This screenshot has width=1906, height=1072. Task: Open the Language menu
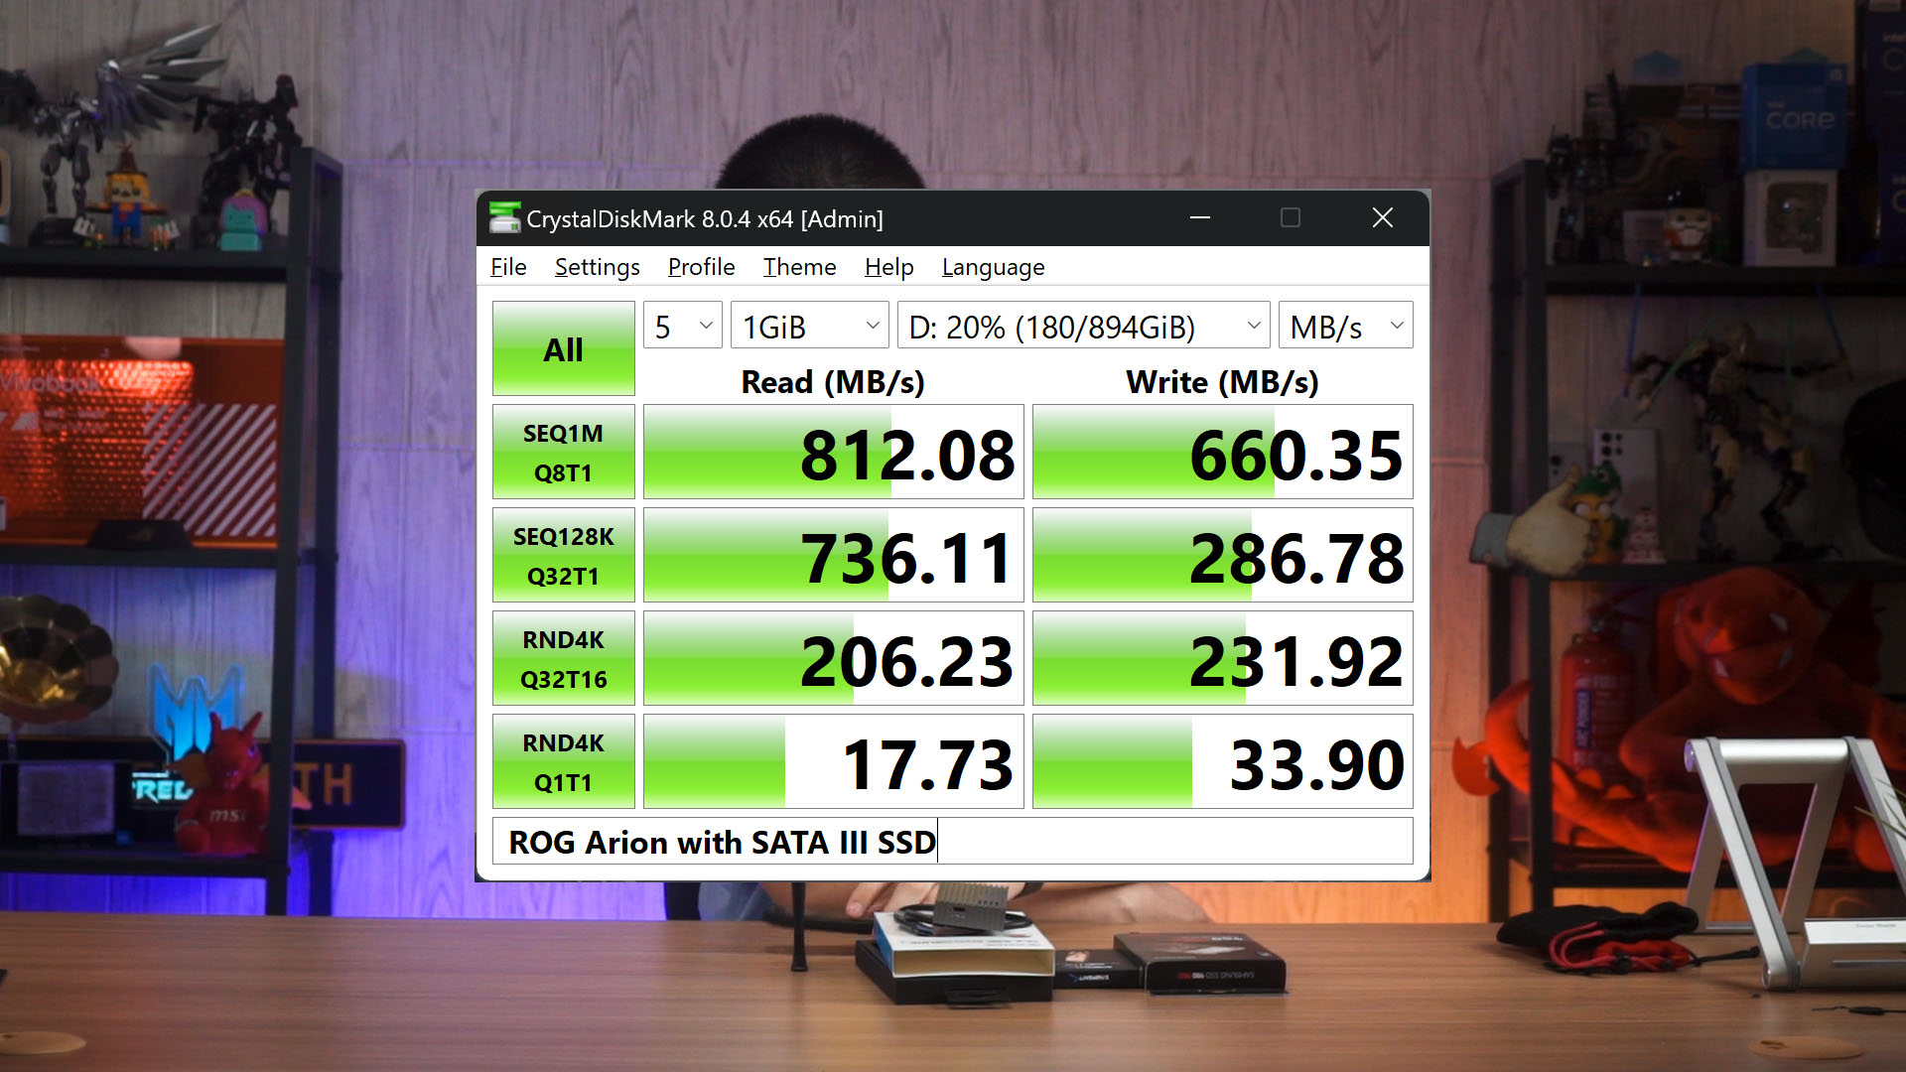click(993, 267)
